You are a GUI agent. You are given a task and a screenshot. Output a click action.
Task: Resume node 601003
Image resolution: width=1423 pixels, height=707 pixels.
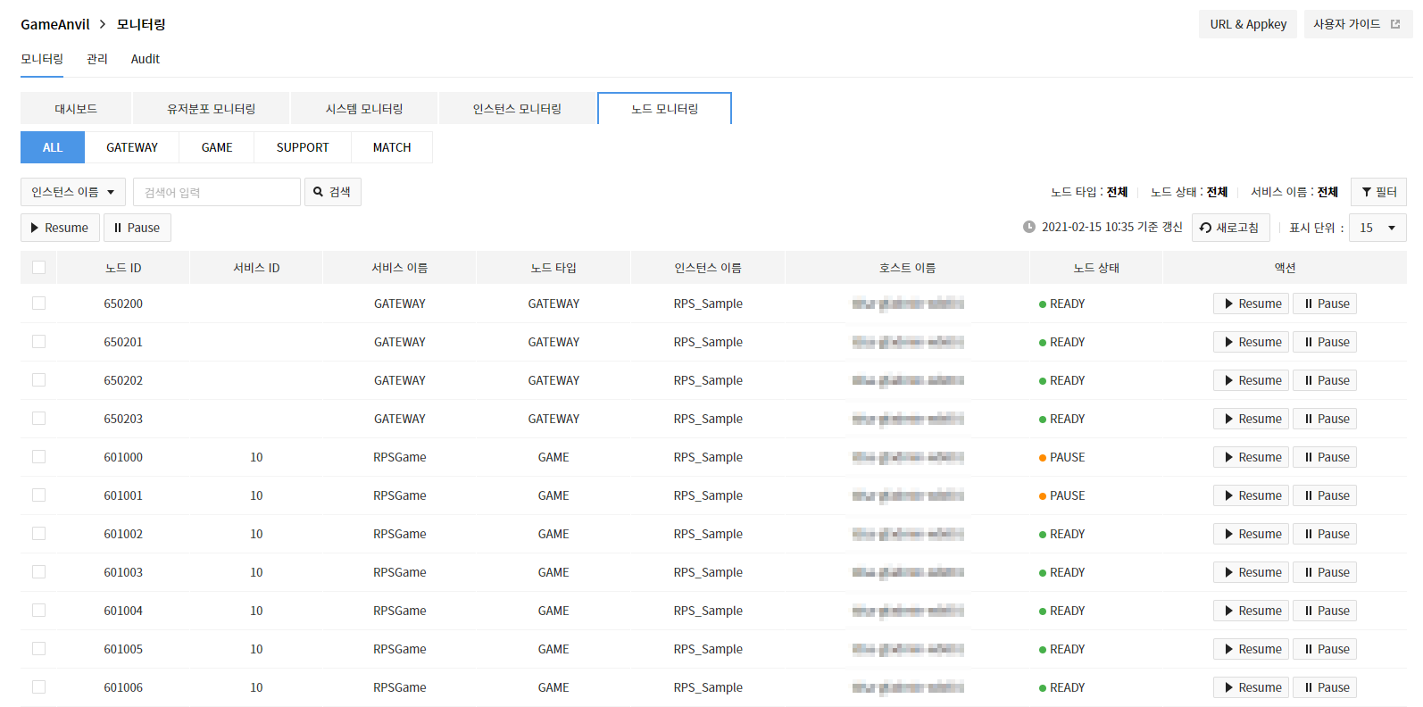[1251, 572]
